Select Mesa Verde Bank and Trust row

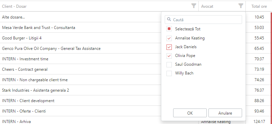[81, 28]
